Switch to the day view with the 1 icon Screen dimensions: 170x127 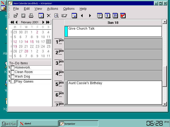click(x=108, y=16)
